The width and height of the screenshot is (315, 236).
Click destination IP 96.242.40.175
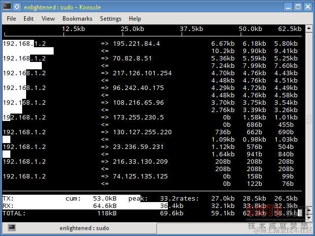(x=138, y=88)
